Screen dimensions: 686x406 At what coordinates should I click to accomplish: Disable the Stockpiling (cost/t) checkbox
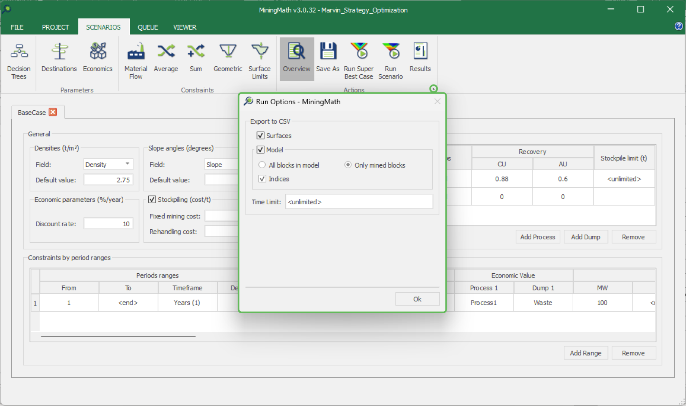pyautogui.click(x=152, y=200)
